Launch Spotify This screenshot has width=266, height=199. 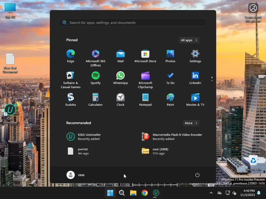click(96, 78)
